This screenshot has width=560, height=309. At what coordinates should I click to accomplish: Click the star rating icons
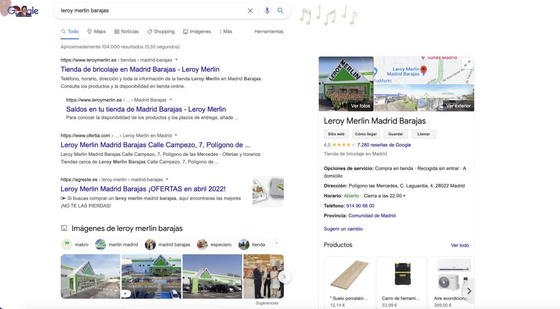tap(343, 145)
